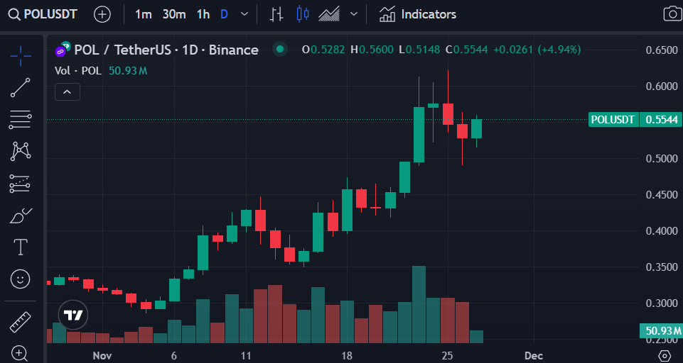Select the brush drawing tool
683x363 pixels.
(21, 216)
